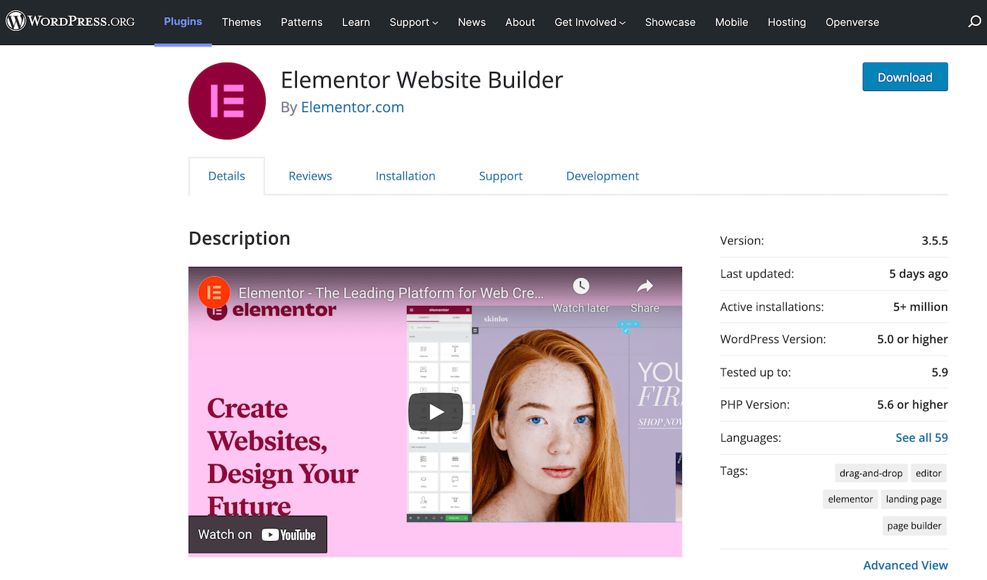Go to the Learn nav item
987x580 pixels.
(356, 23)
